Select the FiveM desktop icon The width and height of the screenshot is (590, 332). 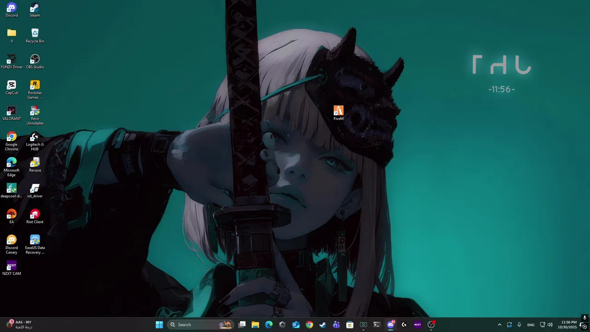[x=338, y=113]
